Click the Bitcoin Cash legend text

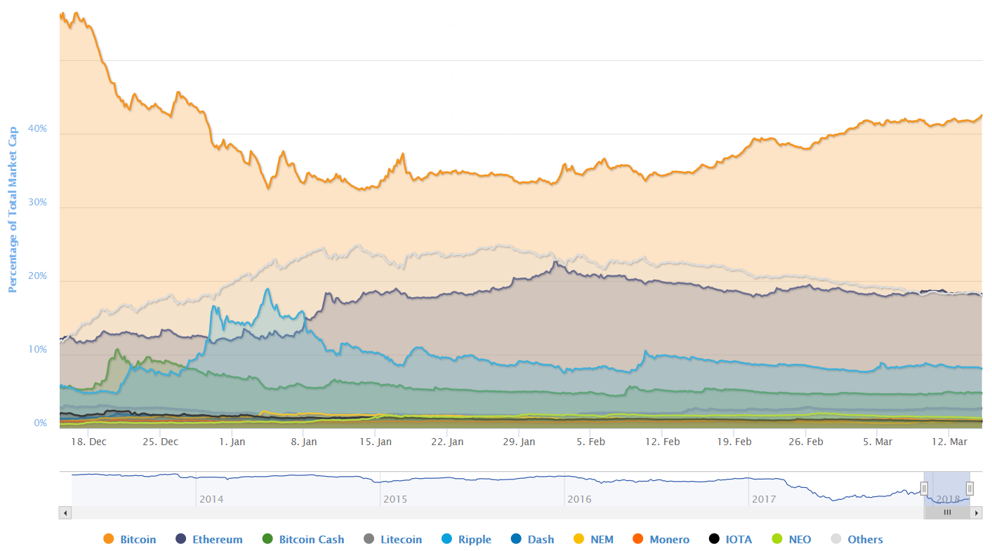pyautogui.click(x=312, y=539)
